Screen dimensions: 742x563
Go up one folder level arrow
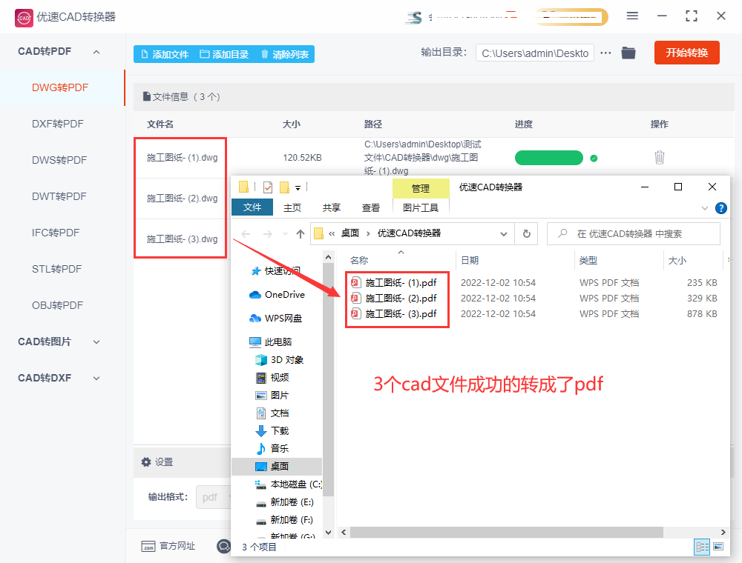301,234
